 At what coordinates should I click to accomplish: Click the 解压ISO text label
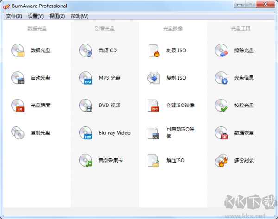click(x=175, y=160)
